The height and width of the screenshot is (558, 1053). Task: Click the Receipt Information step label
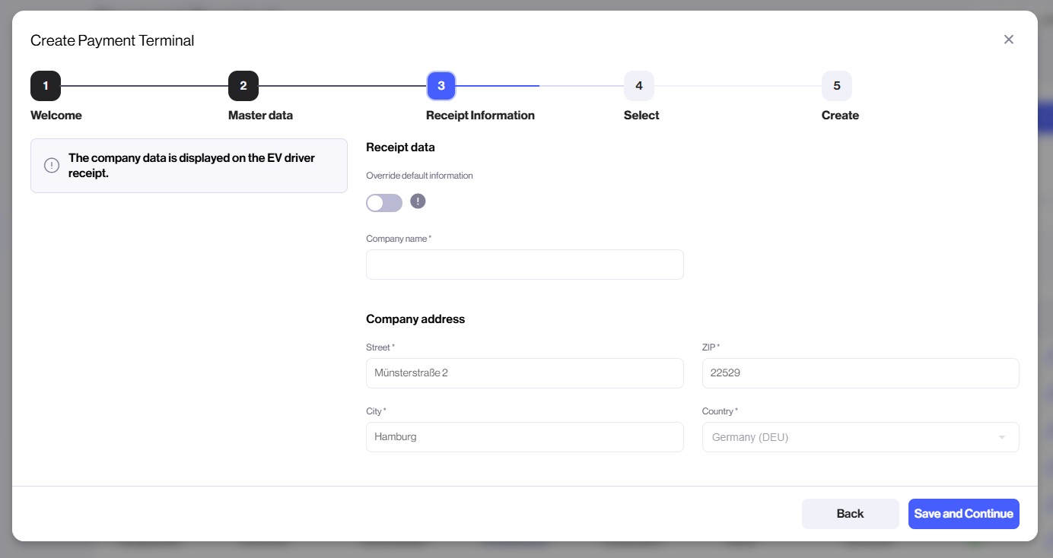(480, 116)
